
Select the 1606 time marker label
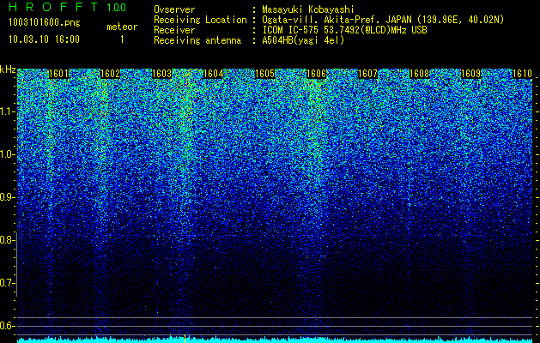[x=316, y=74]
